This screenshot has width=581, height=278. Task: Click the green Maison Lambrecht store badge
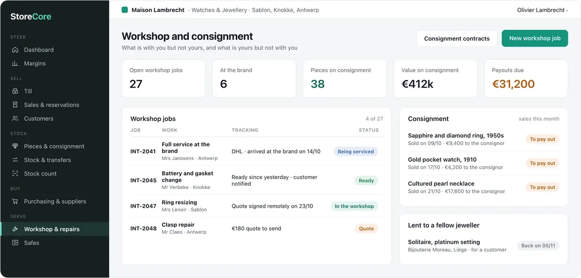coord(125,10)
